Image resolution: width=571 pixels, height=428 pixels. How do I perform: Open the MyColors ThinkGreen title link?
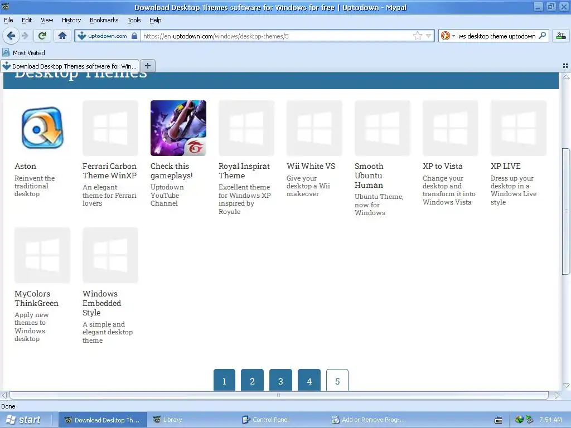click(36, 299)
